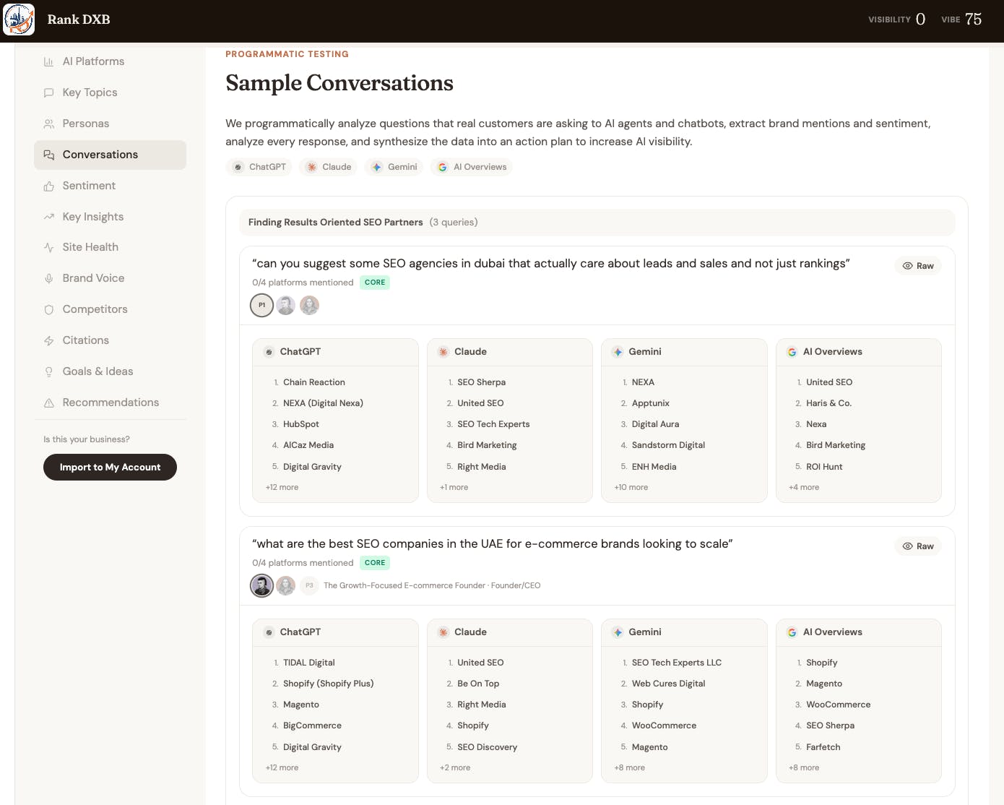Toggle the Gemini platform filter chip
Image resolution: width=1004 pixels, height=805 pixels.
click(394, 167)
